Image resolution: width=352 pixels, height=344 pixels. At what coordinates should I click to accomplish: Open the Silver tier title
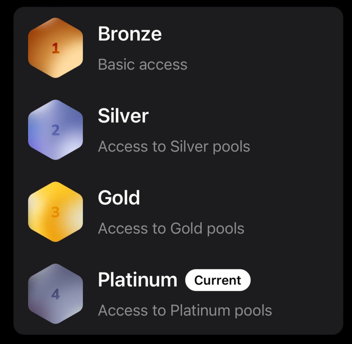pyautogui.click(x=123, y=116)
